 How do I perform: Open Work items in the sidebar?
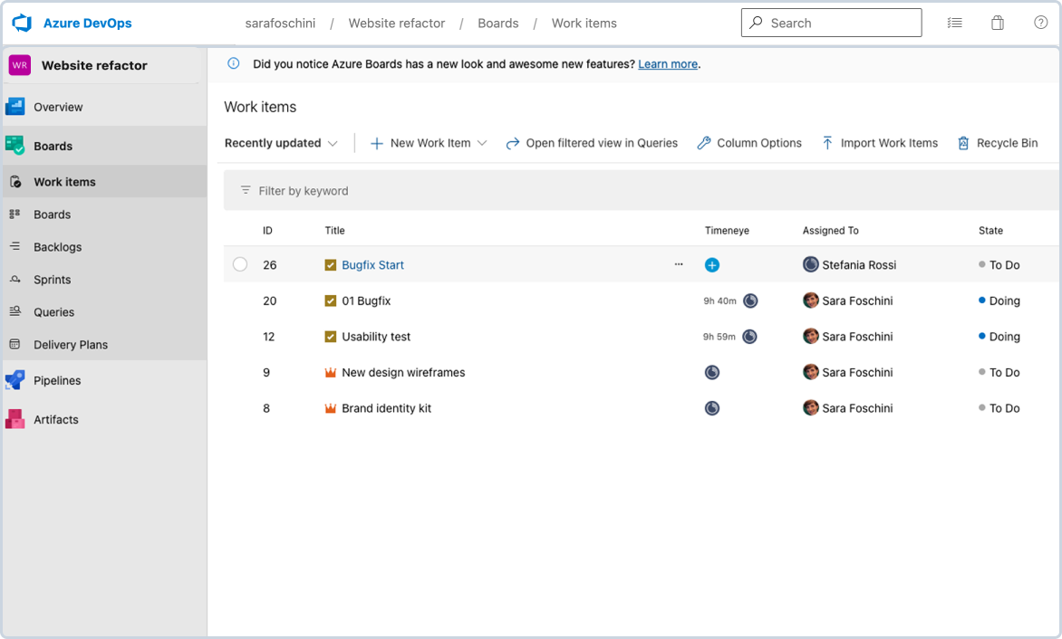pos(105,182)
